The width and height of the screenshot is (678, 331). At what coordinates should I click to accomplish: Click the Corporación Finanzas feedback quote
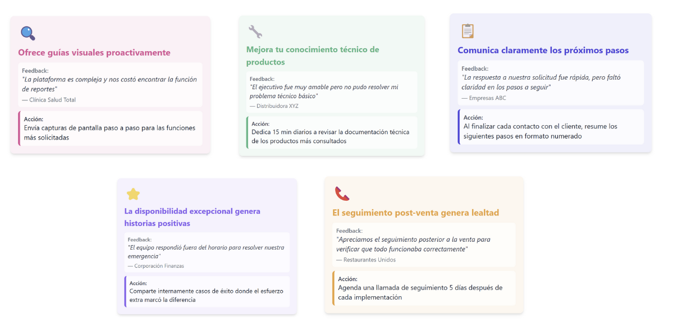pos(205,252)
